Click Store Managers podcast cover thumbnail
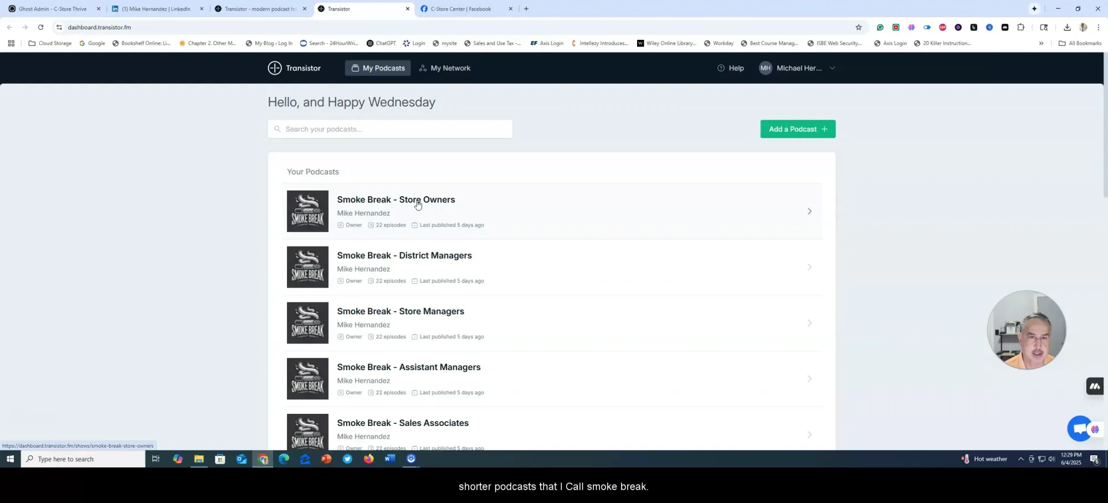The height and width of the screenshot is (503, 1108). (x=307, y=323)
